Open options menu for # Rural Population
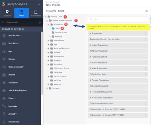Screen dimensions: 151x125 146,57
